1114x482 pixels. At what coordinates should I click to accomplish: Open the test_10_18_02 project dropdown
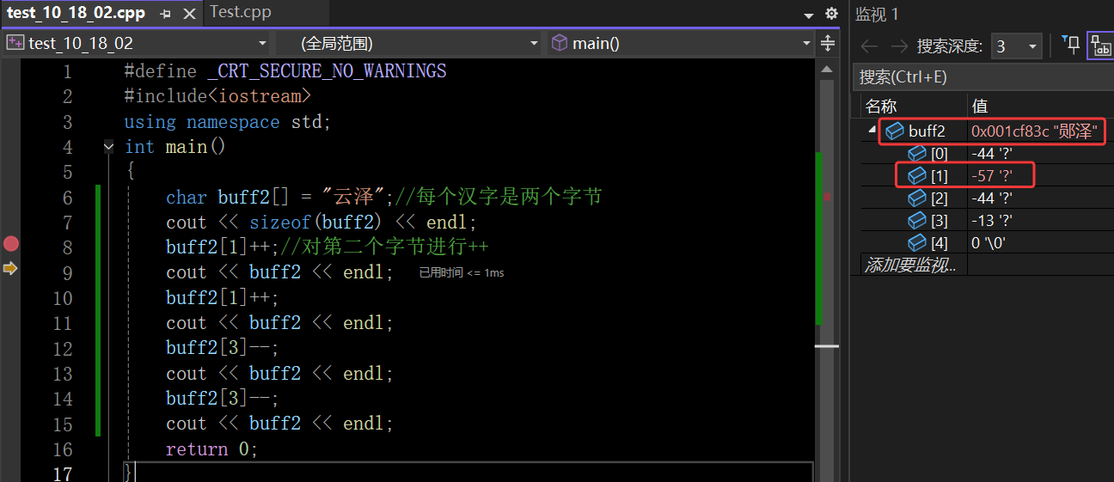(262, 43)
